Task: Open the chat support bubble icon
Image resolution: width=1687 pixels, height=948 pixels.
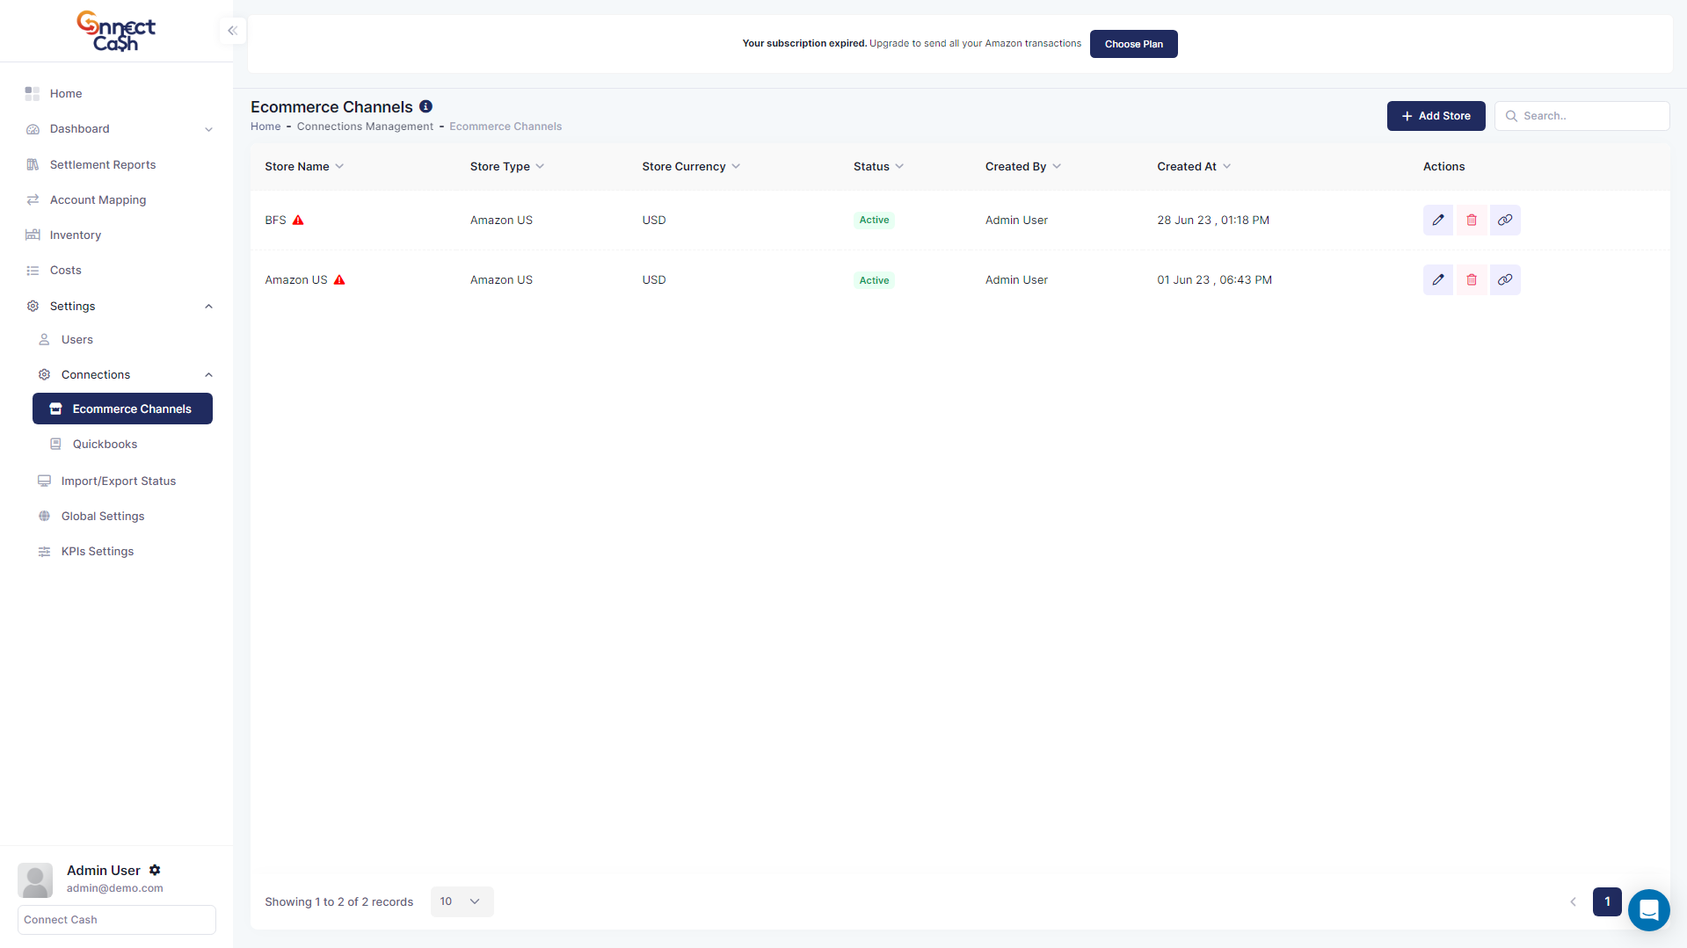Action: (x=1648, y=909)
